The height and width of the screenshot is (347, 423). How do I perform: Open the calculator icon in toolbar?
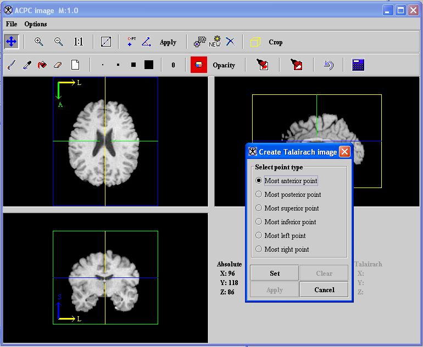[x=358, y=65]
